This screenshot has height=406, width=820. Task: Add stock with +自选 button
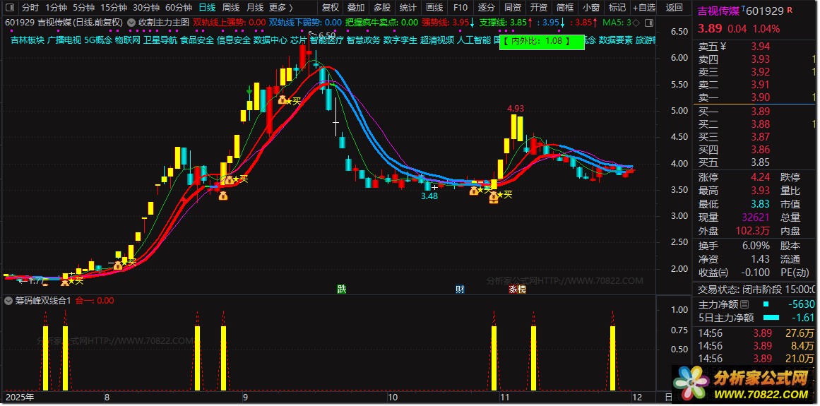click(643, 8)
